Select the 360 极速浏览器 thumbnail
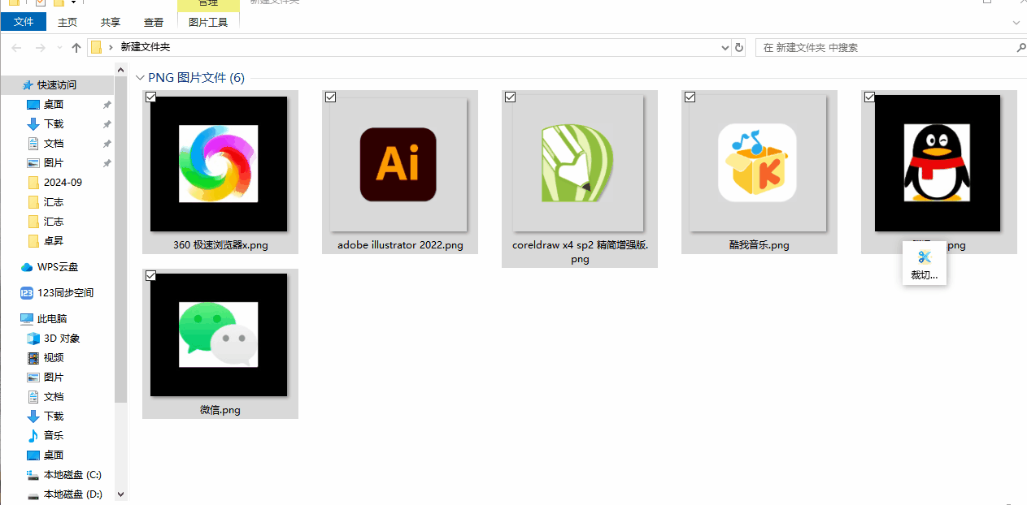The image size is (1027, 505). tap(219, 164)
